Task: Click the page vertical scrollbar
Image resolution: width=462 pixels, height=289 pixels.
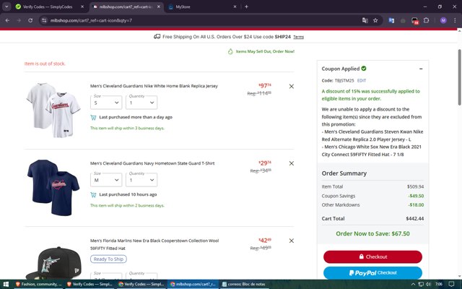Action: click(x=459, y=77)
